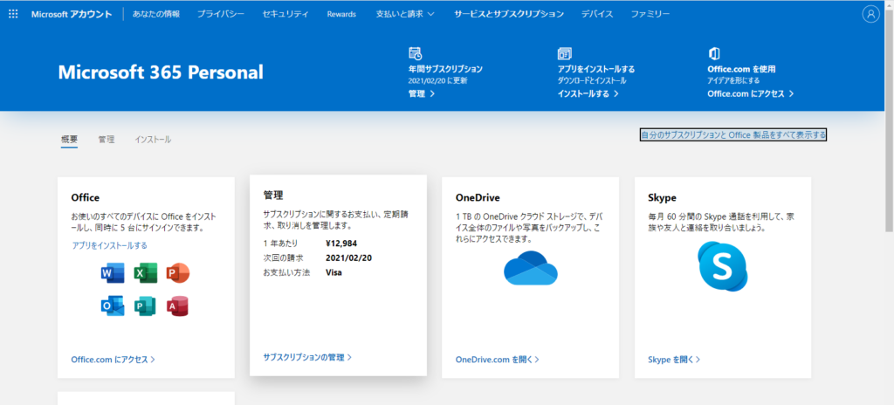Click the OneDrive card title
This screenshot has height=405, width=894.
(478, 198)
